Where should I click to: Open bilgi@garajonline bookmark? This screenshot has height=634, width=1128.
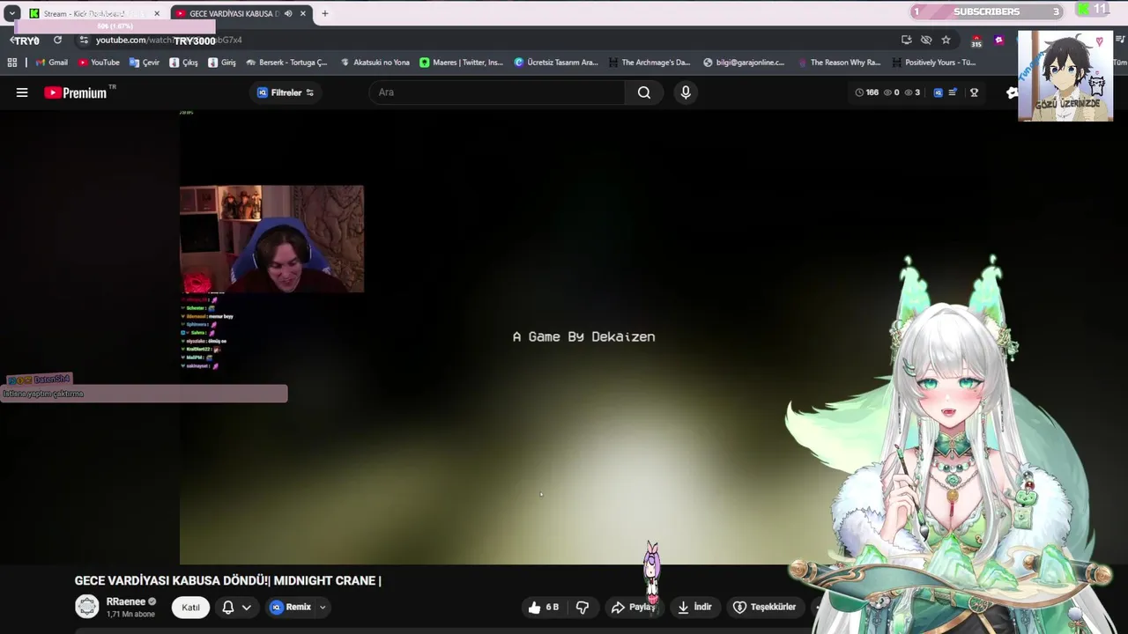pos(743,63)
